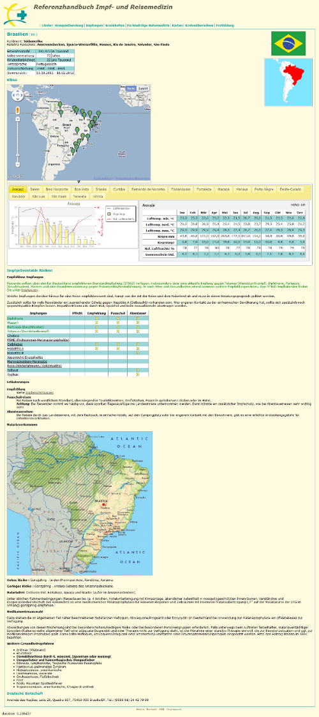Click the Hepatitis B link

point(15,353)
